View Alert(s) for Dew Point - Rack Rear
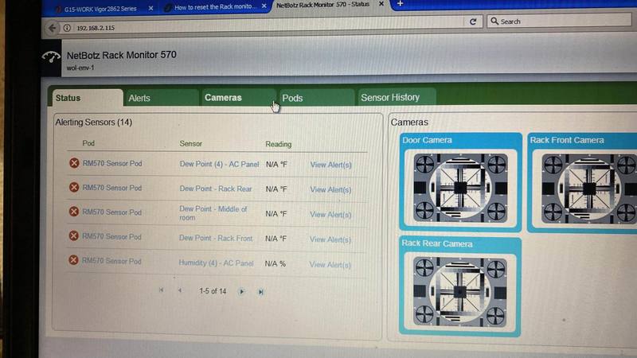 tap(330, 189)
